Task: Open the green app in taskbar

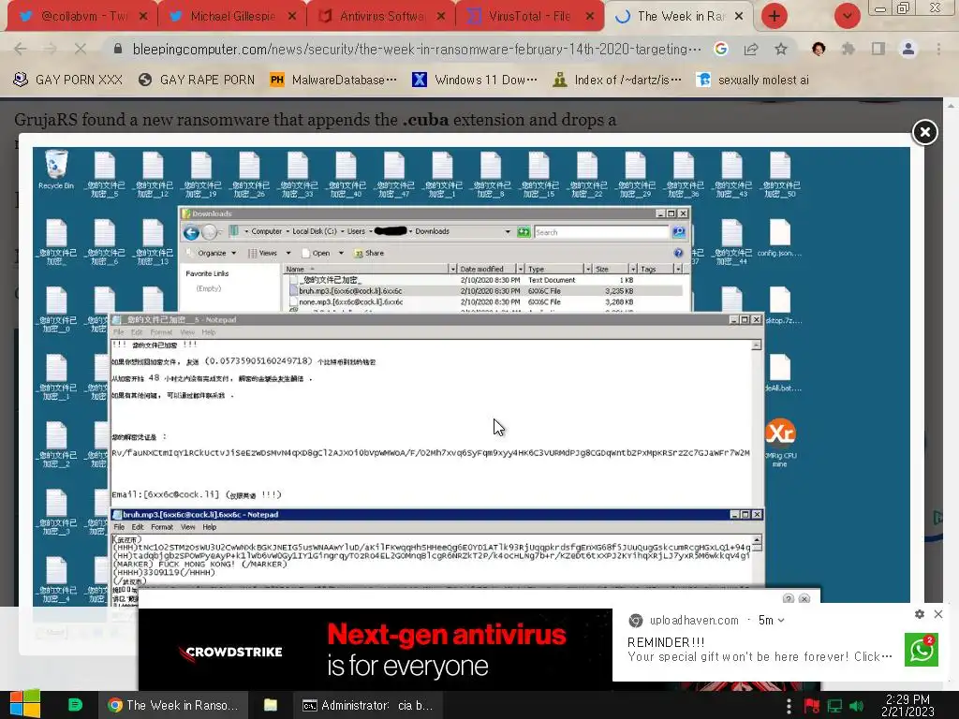Action: coord(75,705)
